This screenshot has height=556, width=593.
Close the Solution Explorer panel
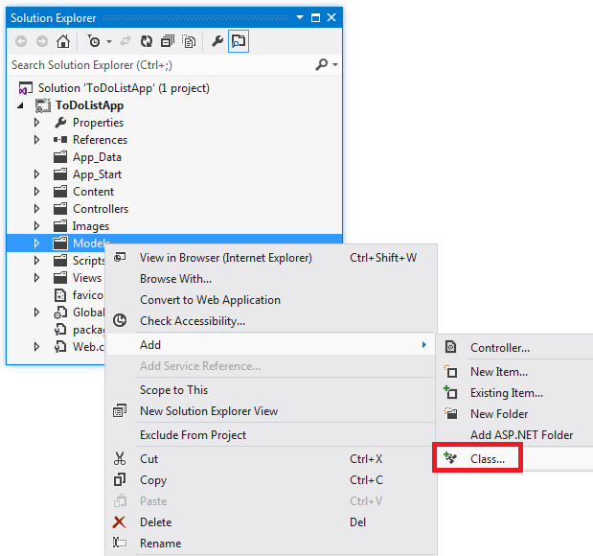click(x=331, y=17)
